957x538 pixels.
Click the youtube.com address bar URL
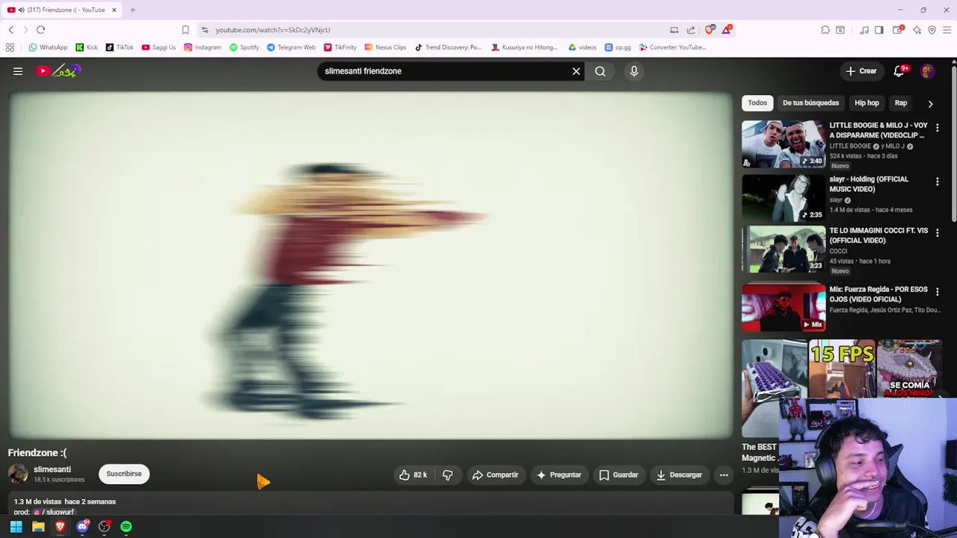[273, 30]
